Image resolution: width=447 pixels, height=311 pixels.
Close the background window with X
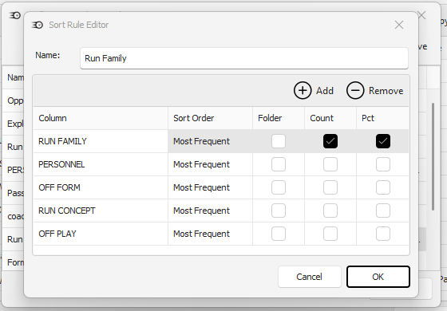(x=421, y=15)
